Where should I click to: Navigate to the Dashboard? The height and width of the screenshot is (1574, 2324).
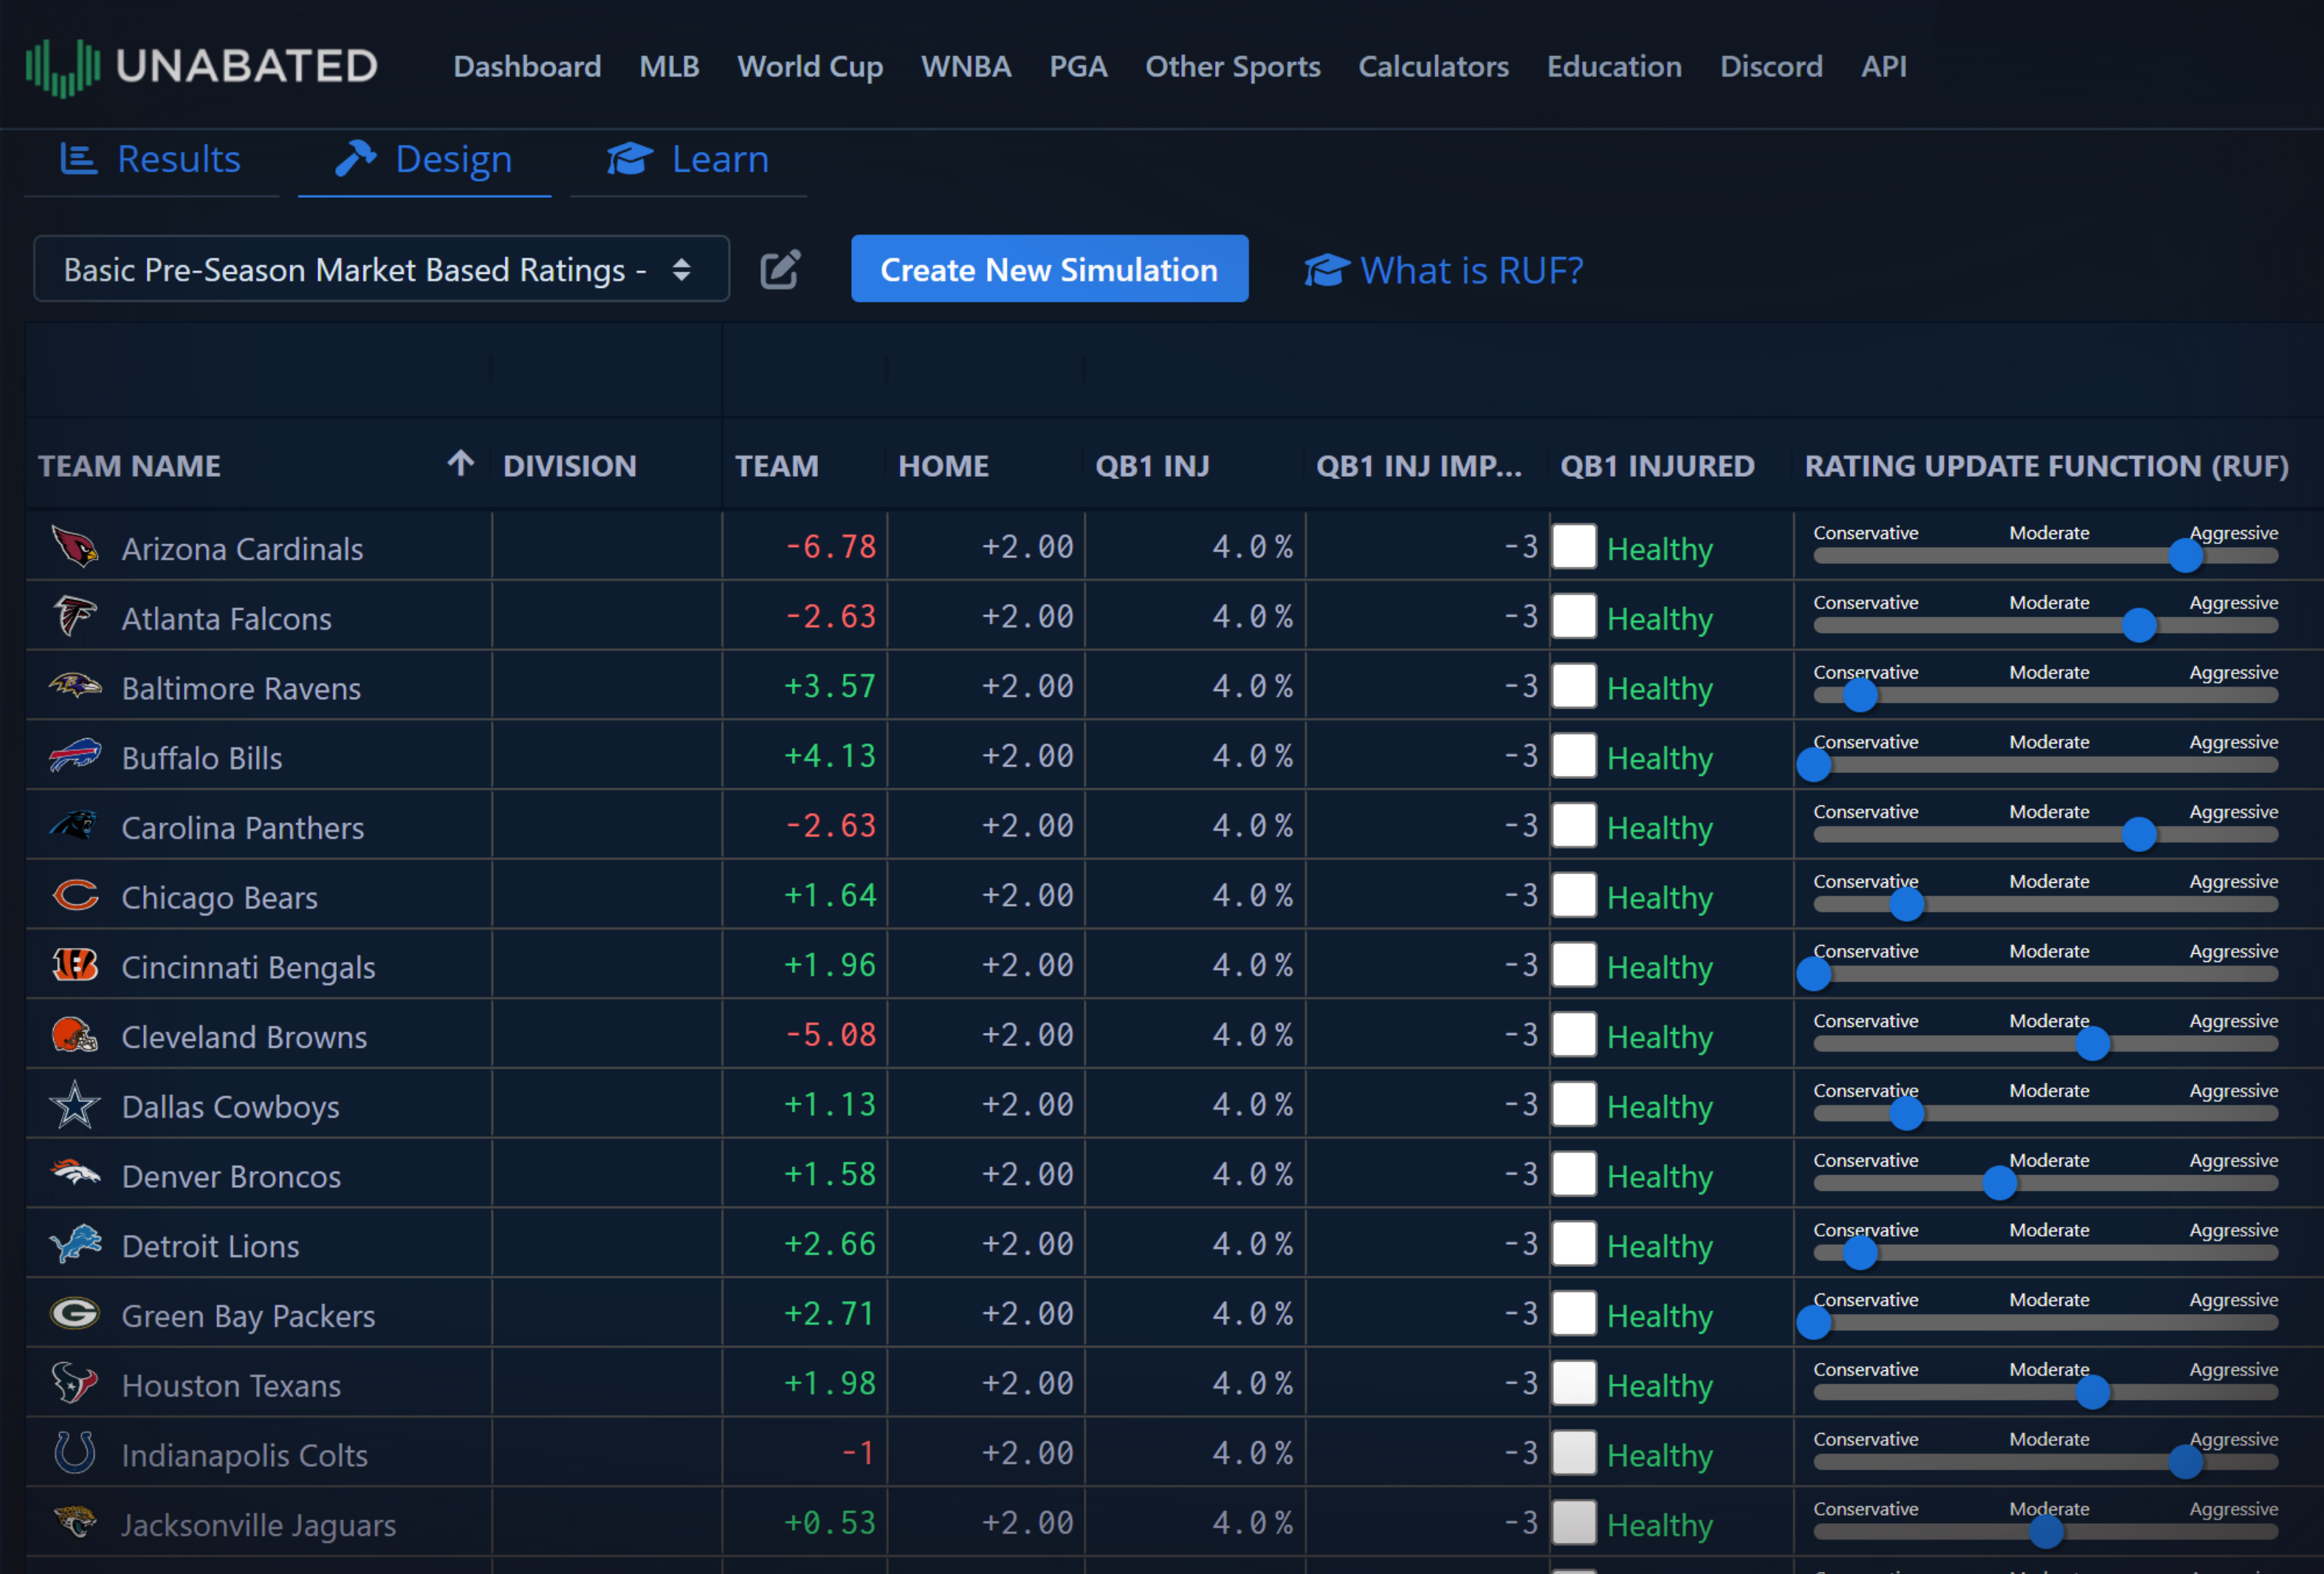click(x=527, y=66)
